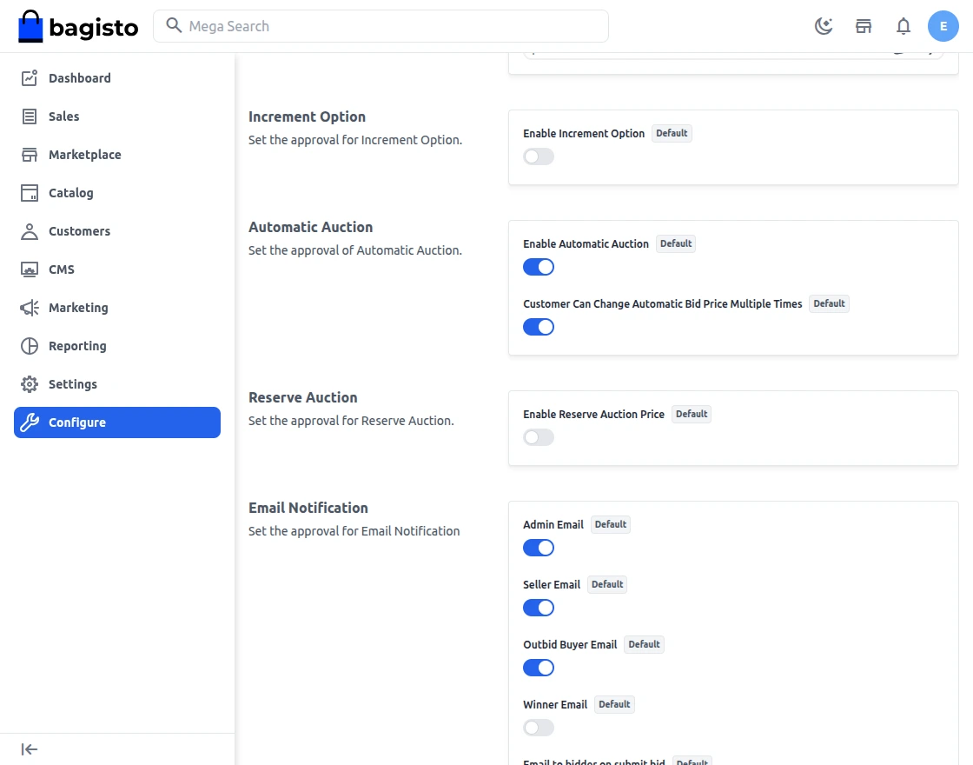Image resolution: width=973 pixels, height=765 pixels.
Task: Turn on Enable Increment Option switch
Action: 539,156
